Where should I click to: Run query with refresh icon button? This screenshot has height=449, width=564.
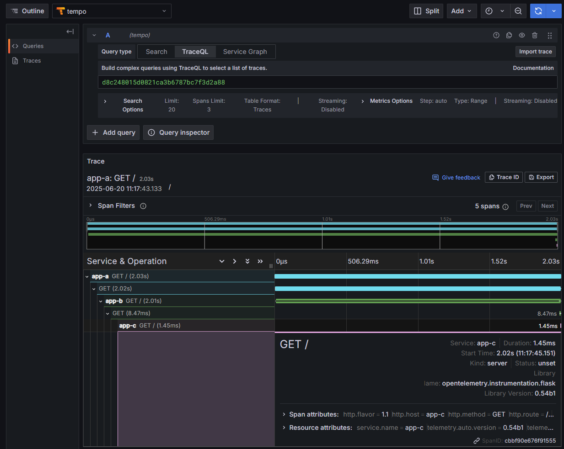point(538,11)
